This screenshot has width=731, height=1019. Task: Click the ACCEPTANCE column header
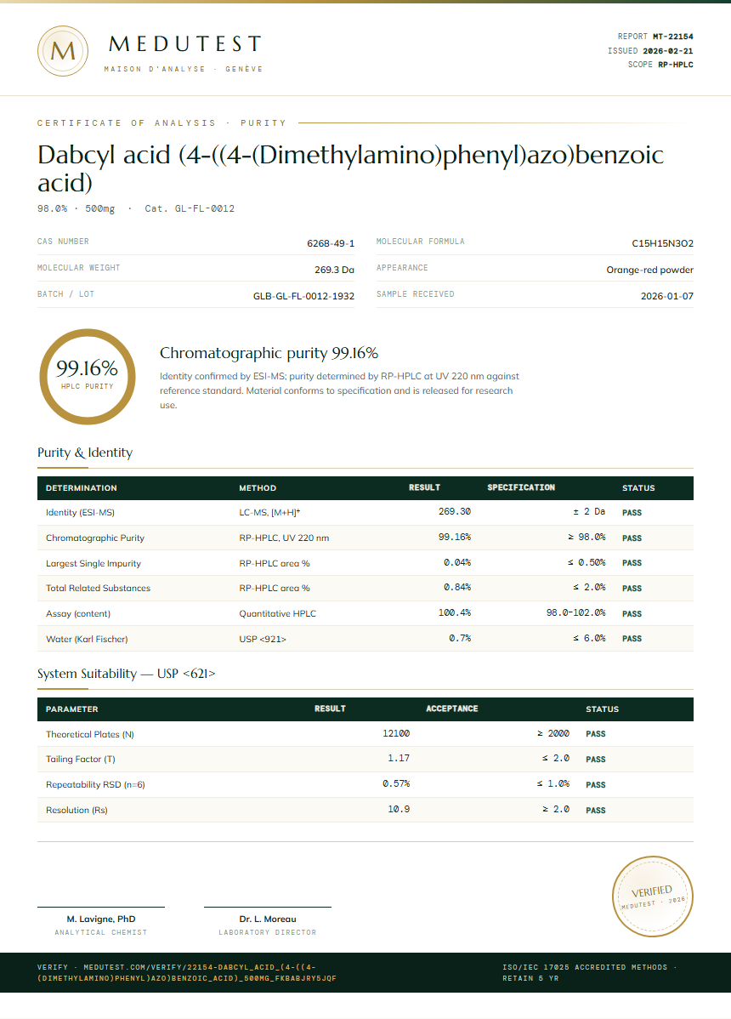click(x=452, y=709)
